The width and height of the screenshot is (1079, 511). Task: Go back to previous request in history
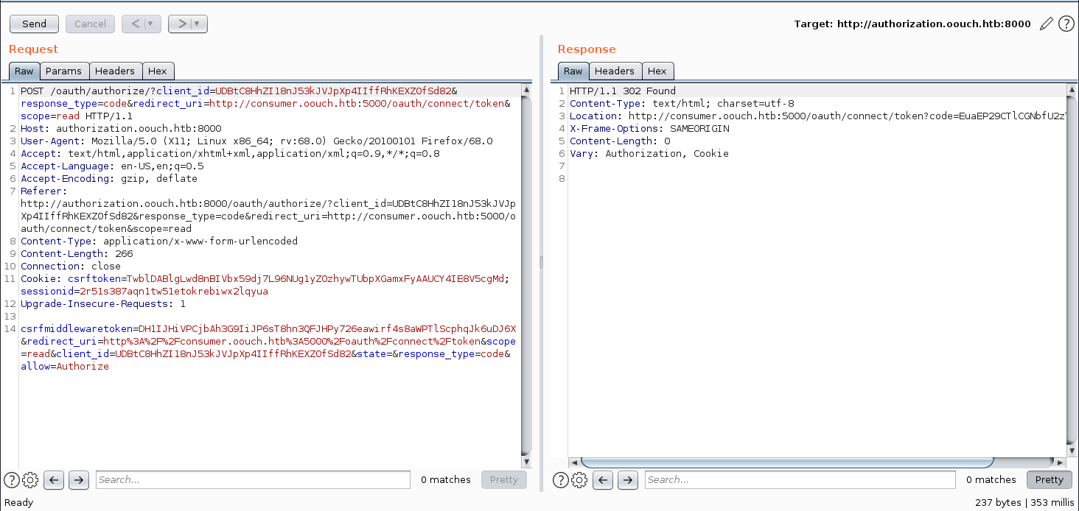(135, 24)
